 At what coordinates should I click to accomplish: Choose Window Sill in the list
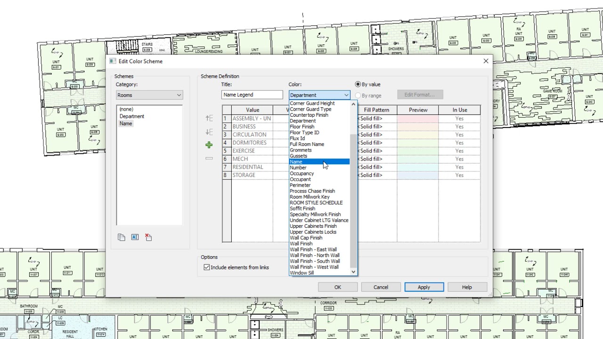pyautogui.click(x=319, y=273)
